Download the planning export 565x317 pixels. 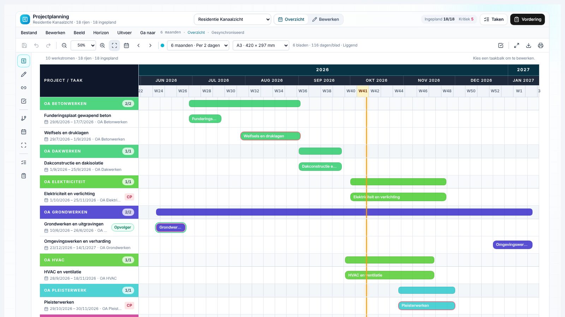click(529, 45)
